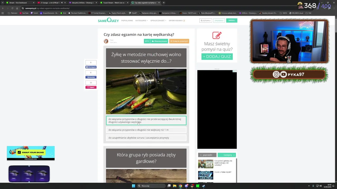337x189 pixels.
Task: Click the browser forward arrow
Action: [7, 8]
